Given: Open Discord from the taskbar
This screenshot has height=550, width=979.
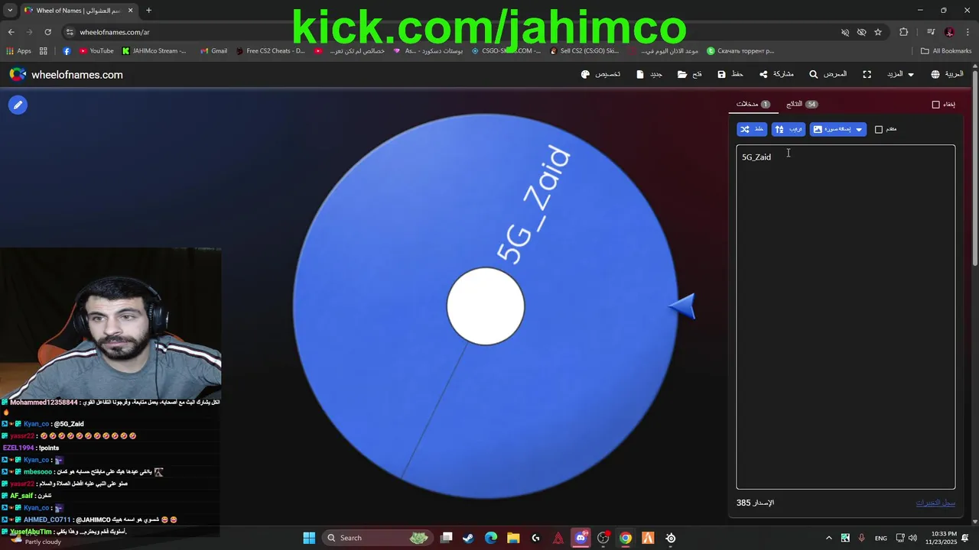Looking at the screenshot, I should [x=581, y=538].
